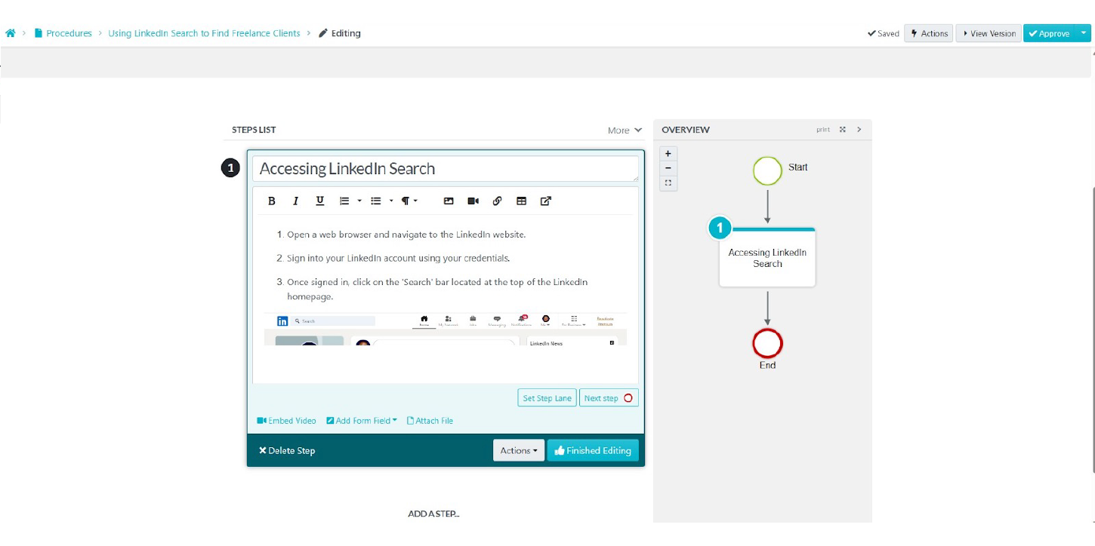Click the step number 1 badge in Steps List

coord(230,168)
